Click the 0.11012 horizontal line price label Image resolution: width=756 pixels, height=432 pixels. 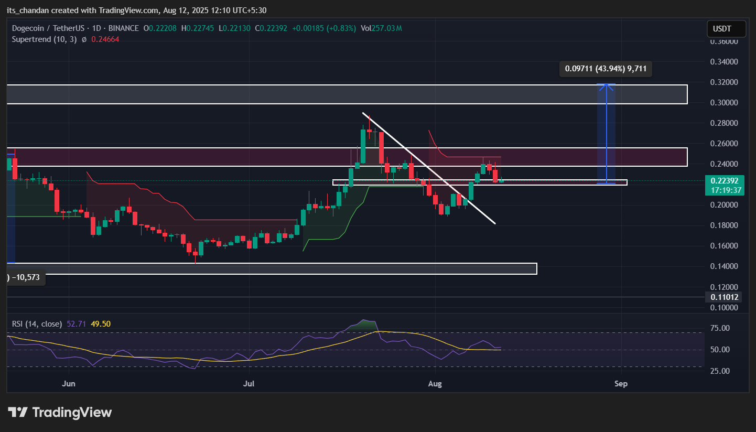(x=724, y=297)
